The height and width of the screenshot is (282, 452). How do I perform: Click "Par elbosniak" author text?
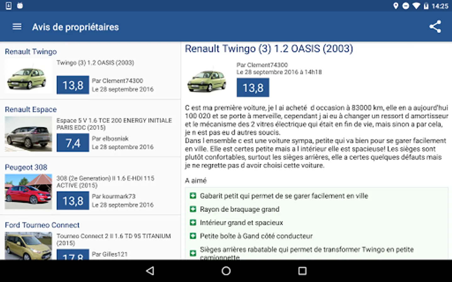coord(110,138)
